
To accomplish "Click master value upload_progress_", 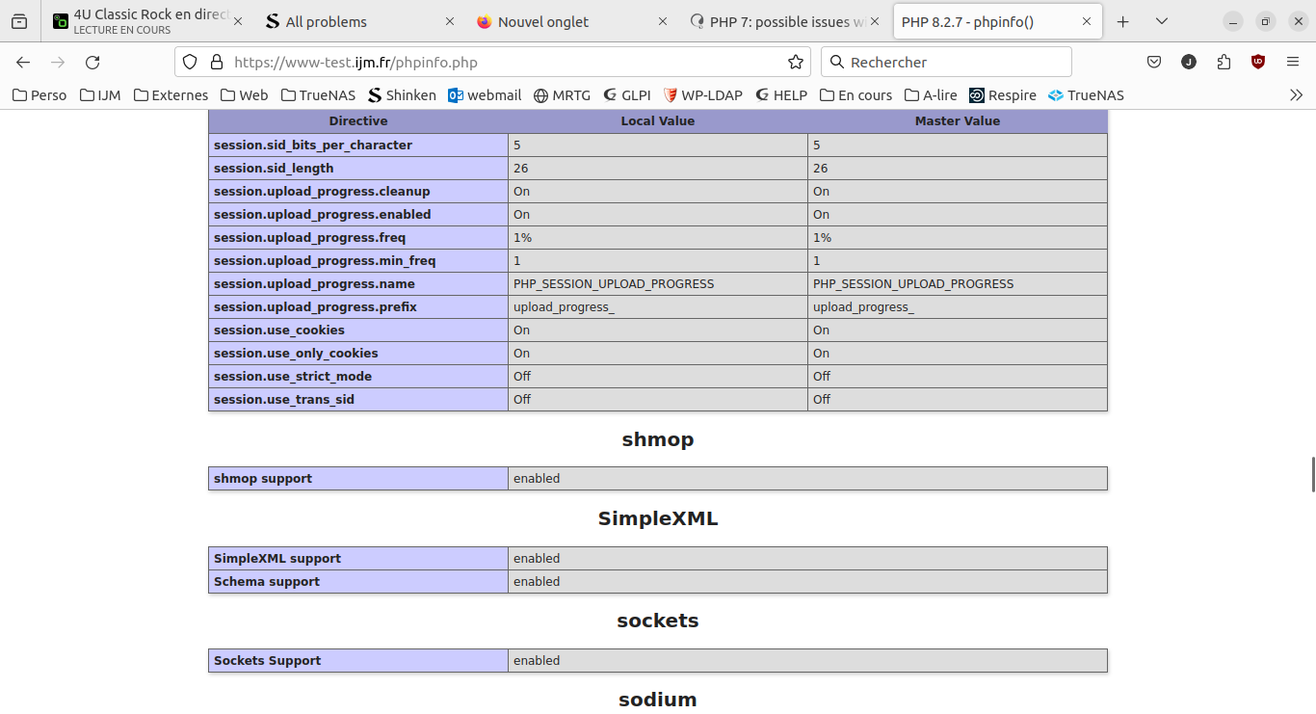I will [x=863, y=306].
